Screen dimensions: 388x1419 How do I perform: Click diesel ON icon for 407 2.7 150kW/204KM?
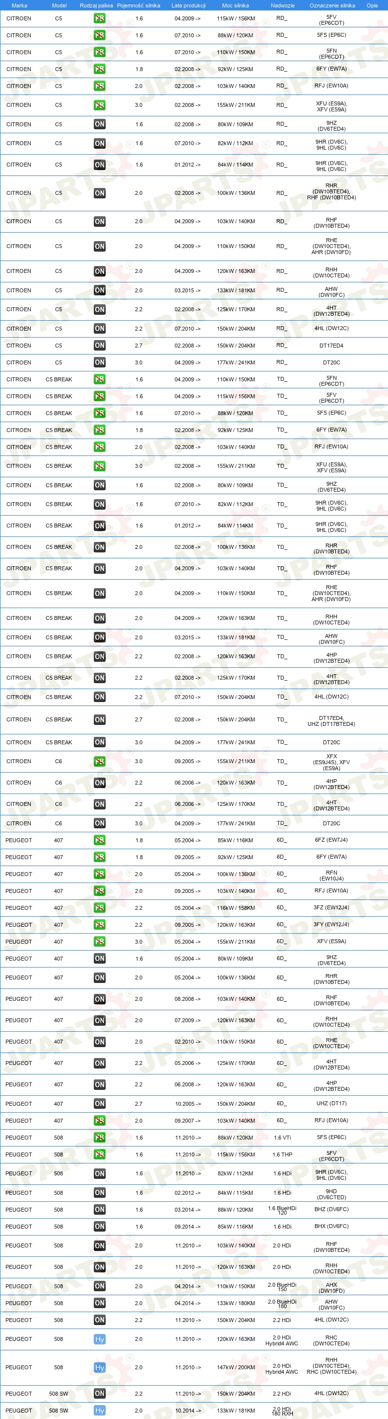tap(99, 1103)
